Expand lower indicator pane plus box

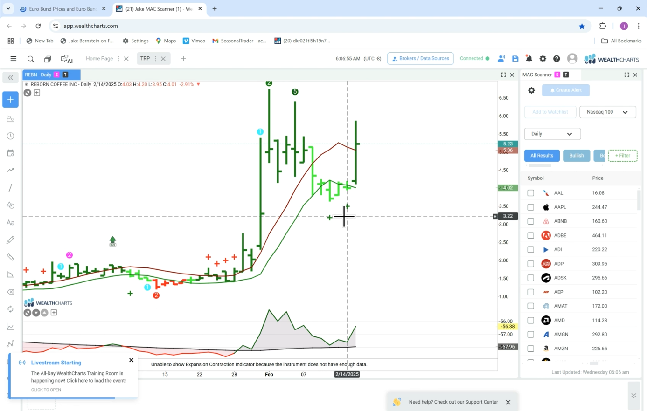(54, 313)
